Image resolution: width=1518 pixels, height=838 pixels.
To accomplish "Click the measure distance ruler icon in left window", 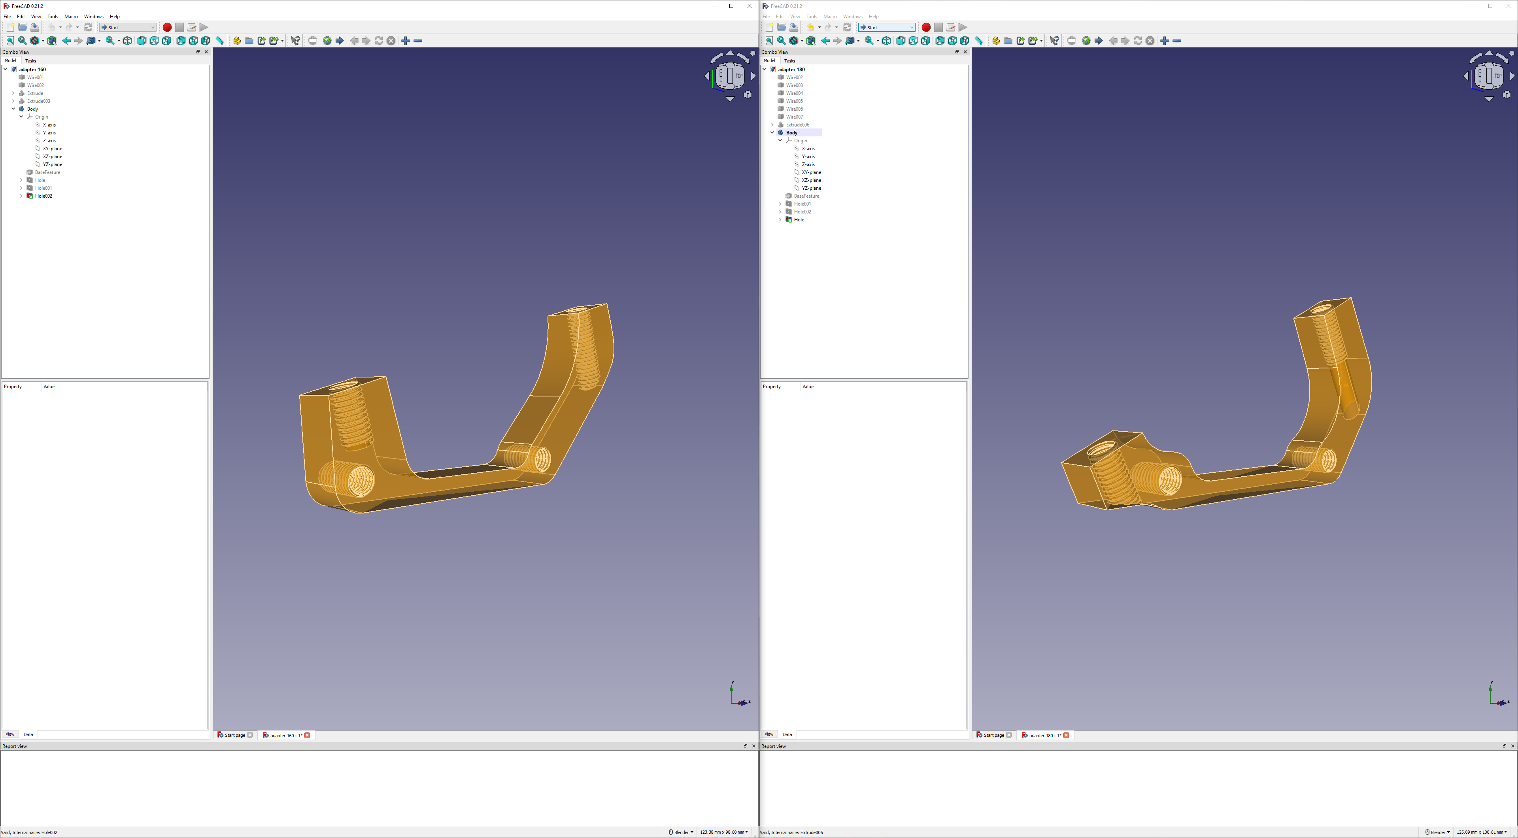I will [x=220, y=41].
